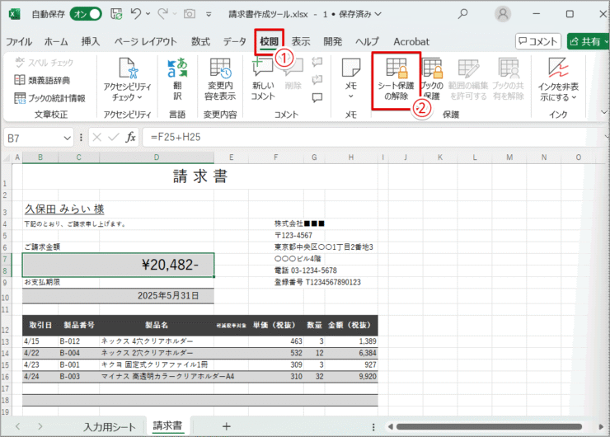Switch to the ホーム tab
Screen dimensions: 610x437
56,41
